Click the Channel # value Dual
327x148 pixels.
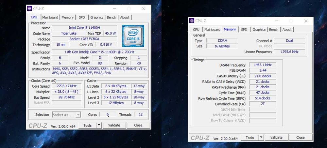point(289,40)
